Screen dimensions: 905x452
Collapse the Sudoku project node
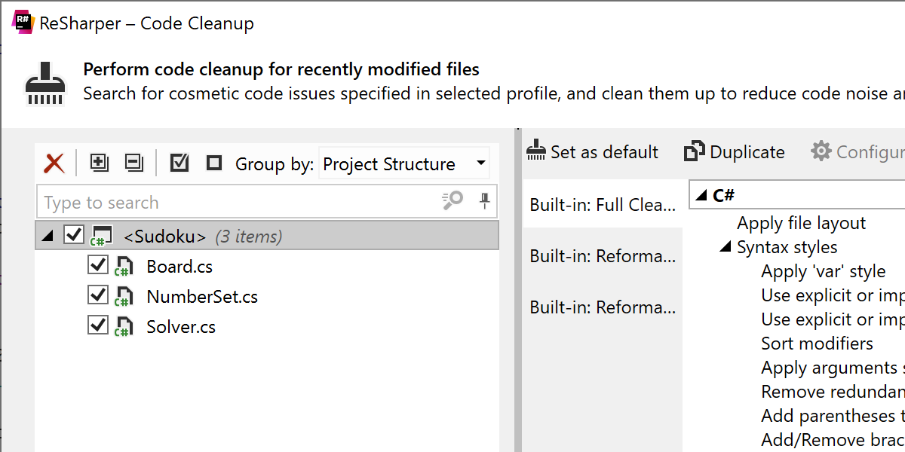pos(48,237)
